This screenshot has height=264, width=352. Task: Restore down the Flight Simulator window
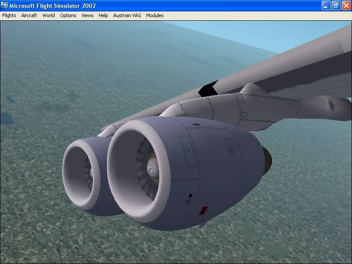[336, 6]
